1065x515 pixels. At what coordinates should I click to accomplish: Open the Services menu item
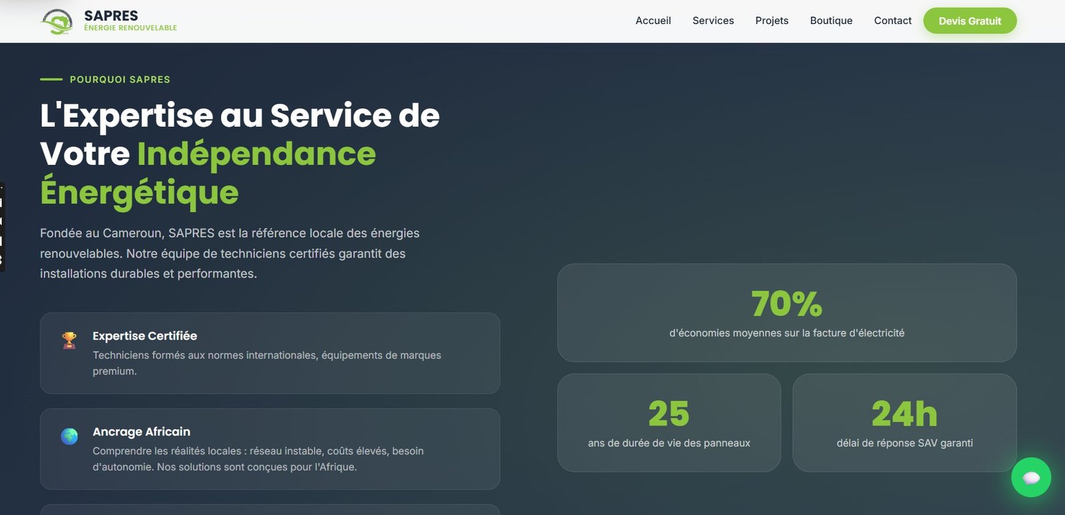pos(713,21)
